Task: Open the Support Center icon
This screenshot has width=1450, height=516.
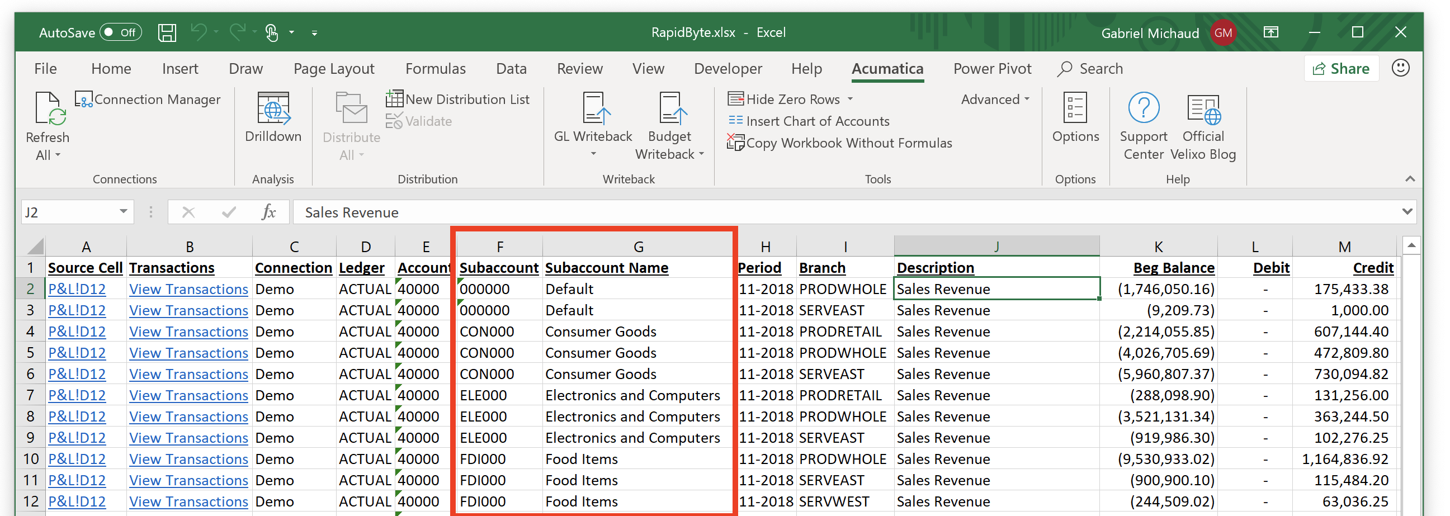Action: [1143, 108]
